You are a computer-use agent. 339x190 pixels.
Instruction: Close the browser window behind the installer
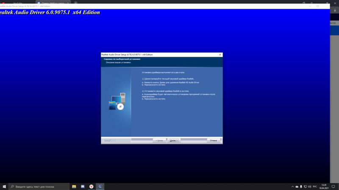tap(335, 3)
